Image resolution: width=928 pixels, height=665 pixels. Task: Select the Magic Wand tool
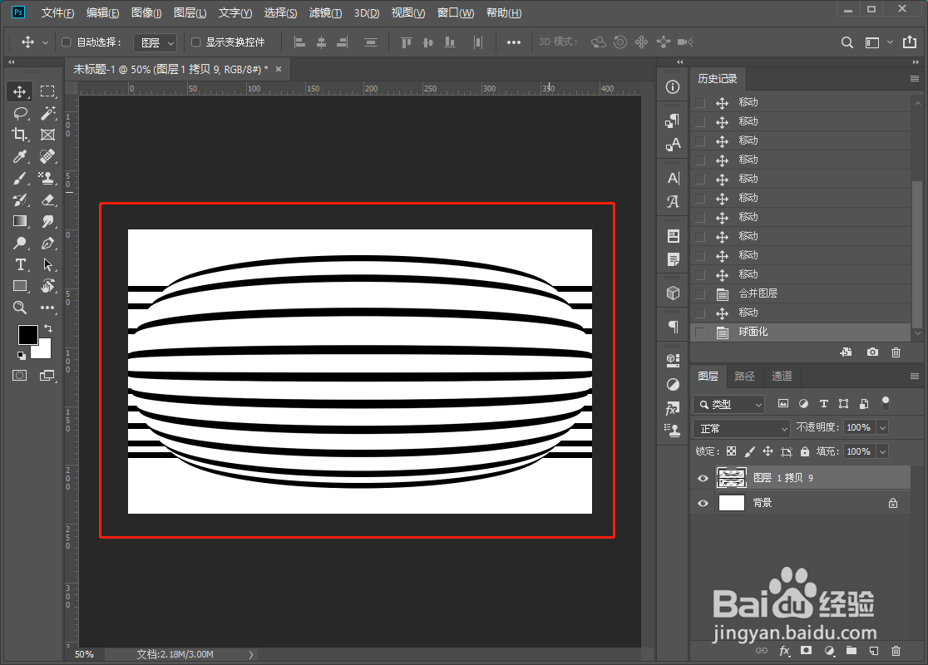point(47,113)
